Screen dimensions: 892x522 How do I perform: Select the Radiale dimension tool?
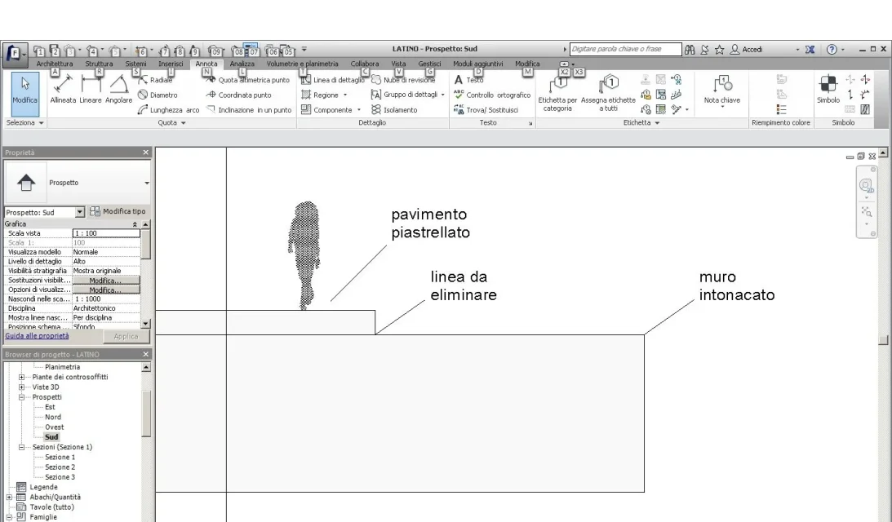point(155,80)
